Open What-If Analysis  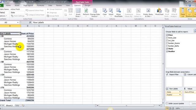pos(174,13)
